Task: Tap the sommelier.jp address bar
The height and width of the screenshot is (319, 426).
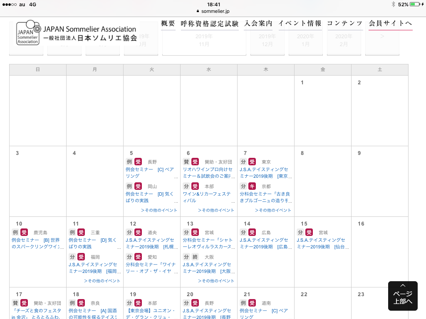Action: [x=213, y=11]
